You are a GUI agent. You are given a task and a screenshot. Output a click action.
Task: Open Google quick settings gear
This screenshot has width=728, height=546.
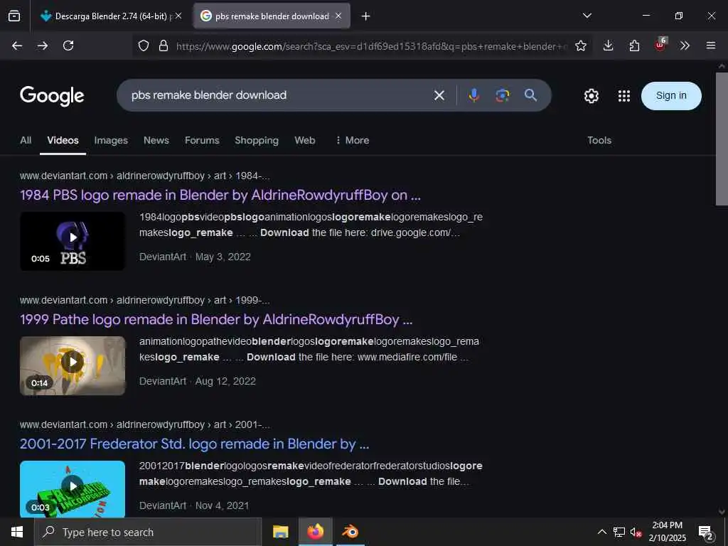[591, 96]
